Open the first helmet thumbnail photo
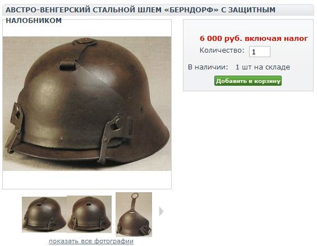The height and width of the screenshot is (246, 317). point(44,214)
